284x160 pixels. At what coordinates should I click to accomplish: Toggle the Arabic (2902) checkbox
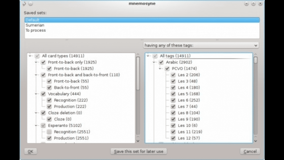pyautogui.click(x=161, y=62)
